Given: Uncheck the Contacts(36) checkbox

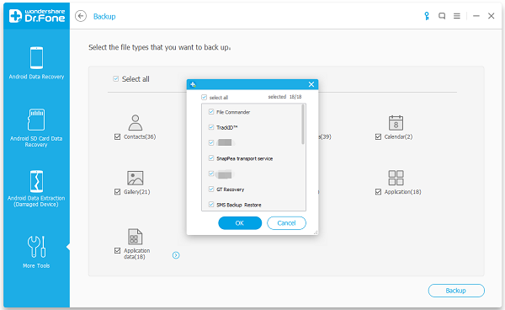Looking at the screenshot, I should 117,137.
